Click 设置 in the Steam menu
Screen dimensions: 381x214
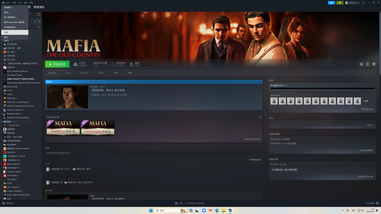[15, 32]
